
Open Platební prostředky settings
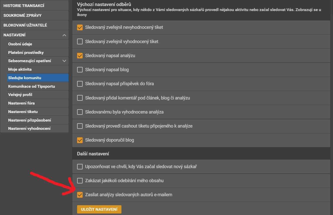pyautogui.click(x=26, y=53)
